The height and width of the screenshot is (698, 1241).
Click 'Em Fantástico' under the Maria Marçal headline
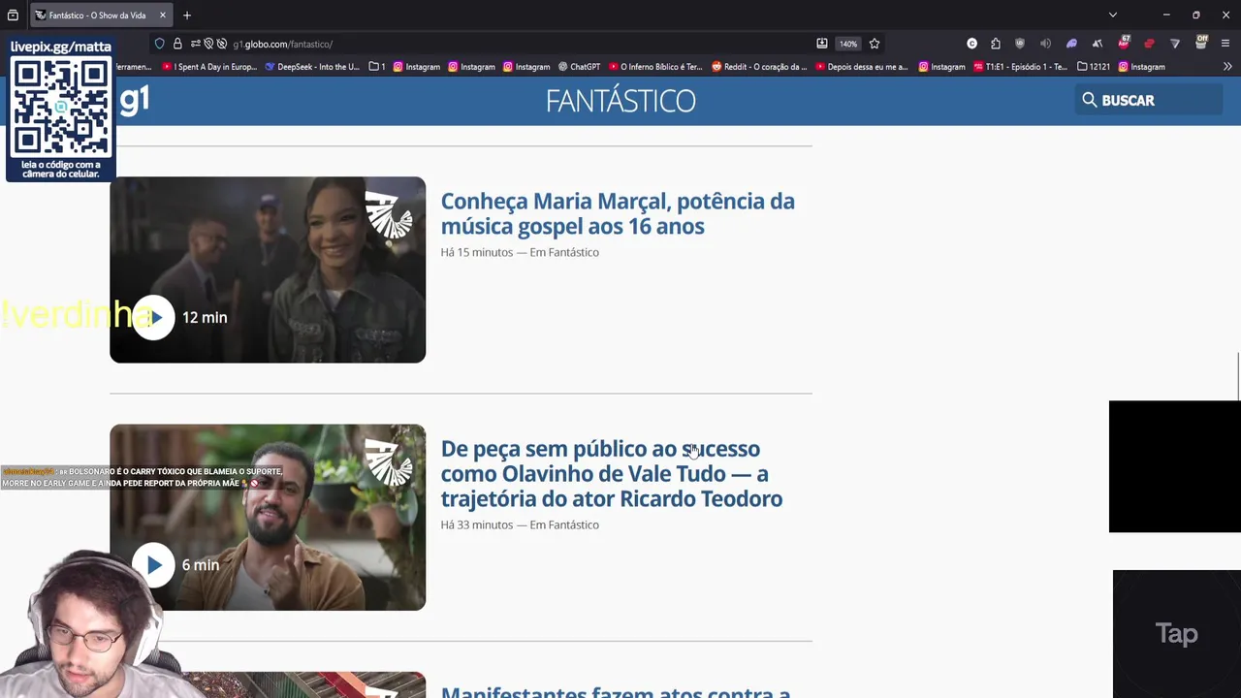point(564,252)
